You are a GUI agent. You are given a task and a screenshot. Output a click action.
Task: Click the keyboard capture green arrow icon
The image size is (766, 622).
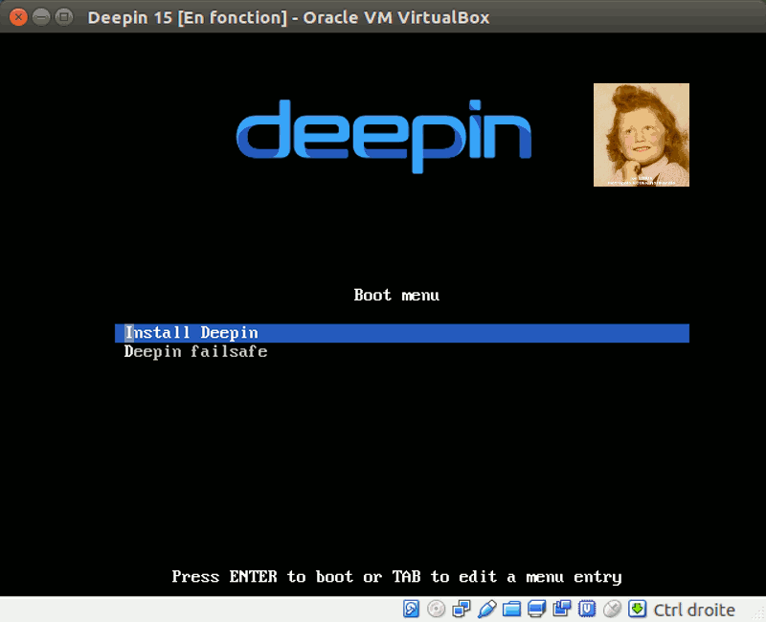pyautogui.click(x=637, y=609)
